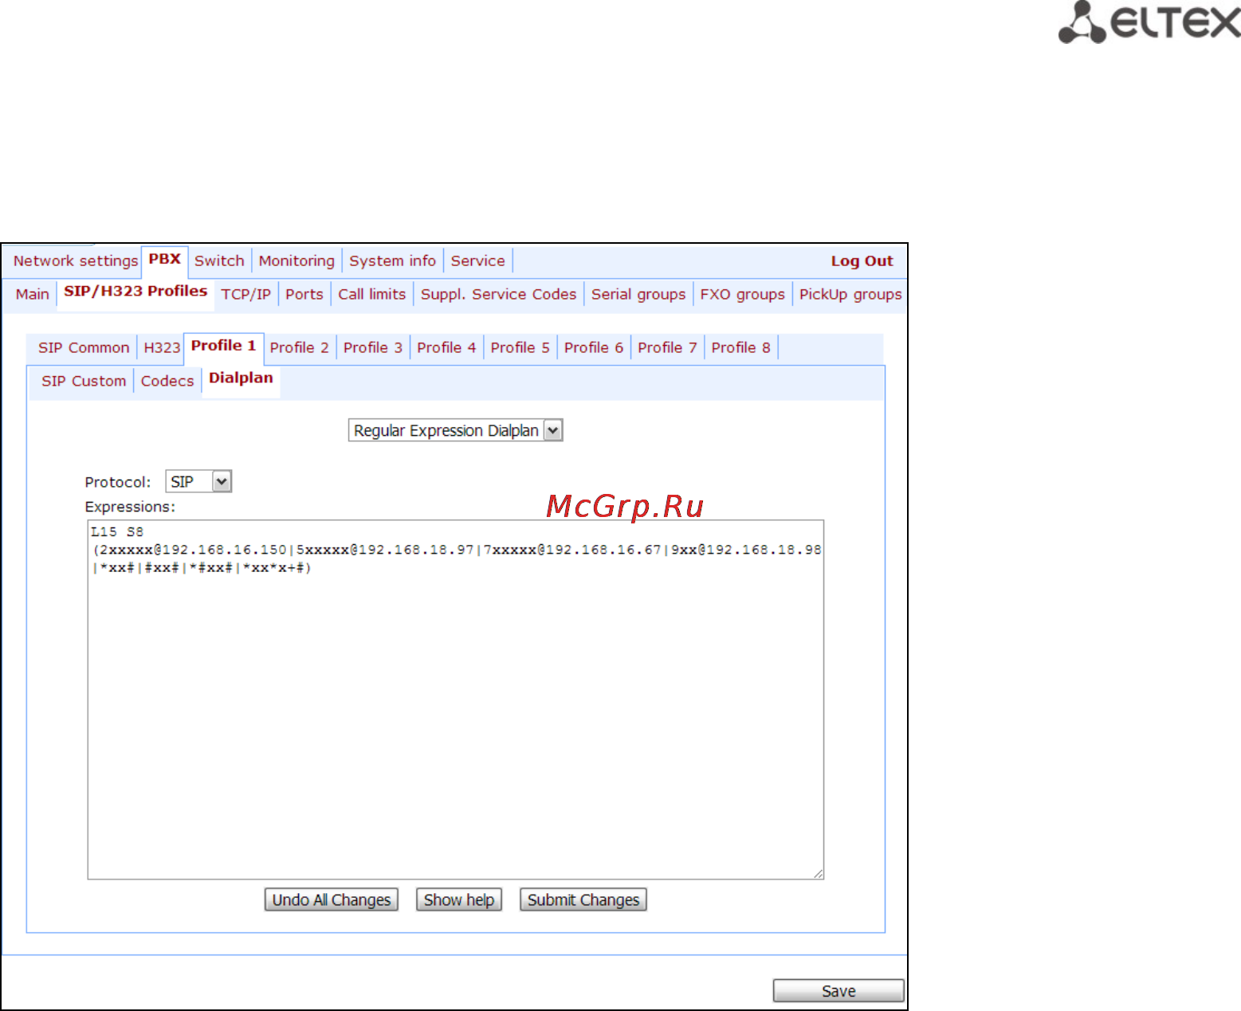Switch to the Profile 3 tab

click(373, 347)
